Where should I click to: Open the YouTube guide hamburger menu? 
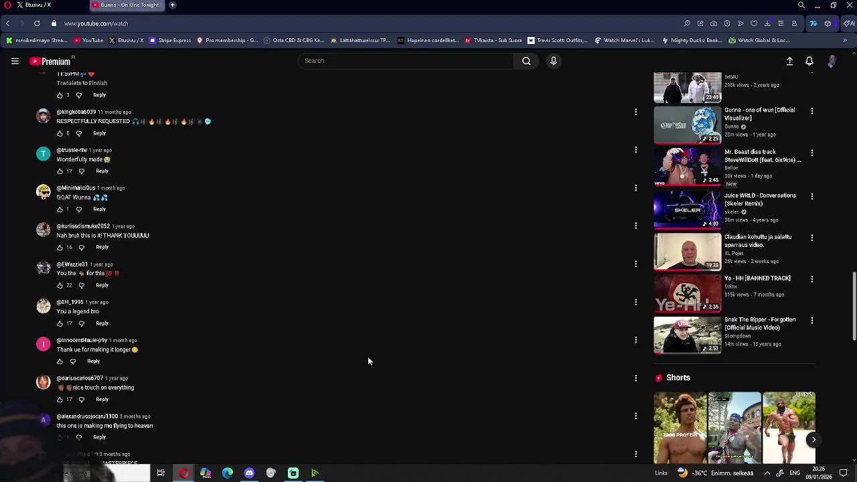pyautogui.click(x=15, y=61)
